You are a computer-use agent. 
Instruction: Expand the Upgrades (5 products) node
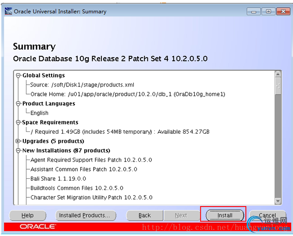click(x=18, y=141)
